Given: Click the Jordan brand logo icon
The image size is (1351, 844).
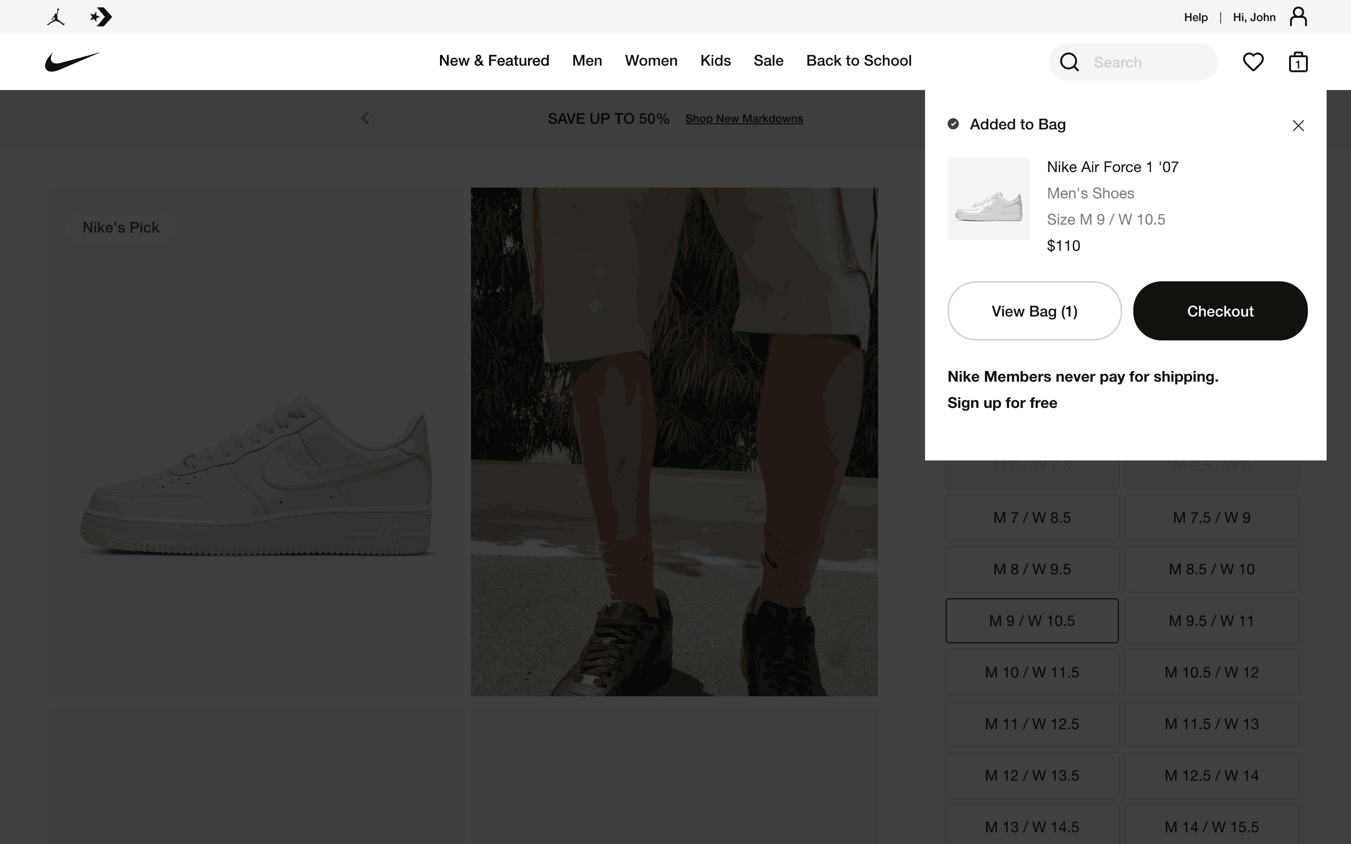Looking at the screenshot, I should pos(56,17).
